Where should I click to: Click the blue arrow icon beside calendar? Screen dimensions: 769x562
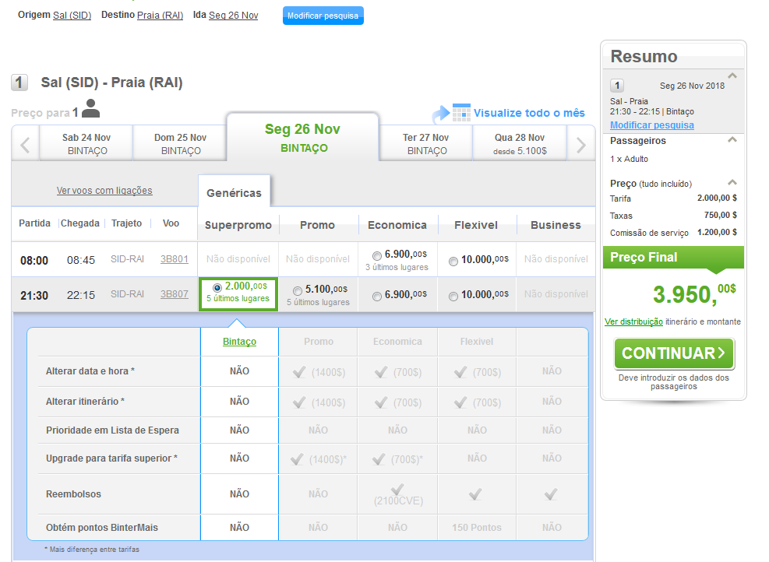[x=440, y=114]
